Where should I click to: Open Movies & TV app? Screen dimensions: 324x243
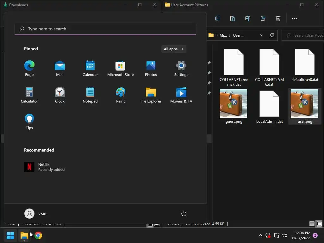(x=181, y=95)
